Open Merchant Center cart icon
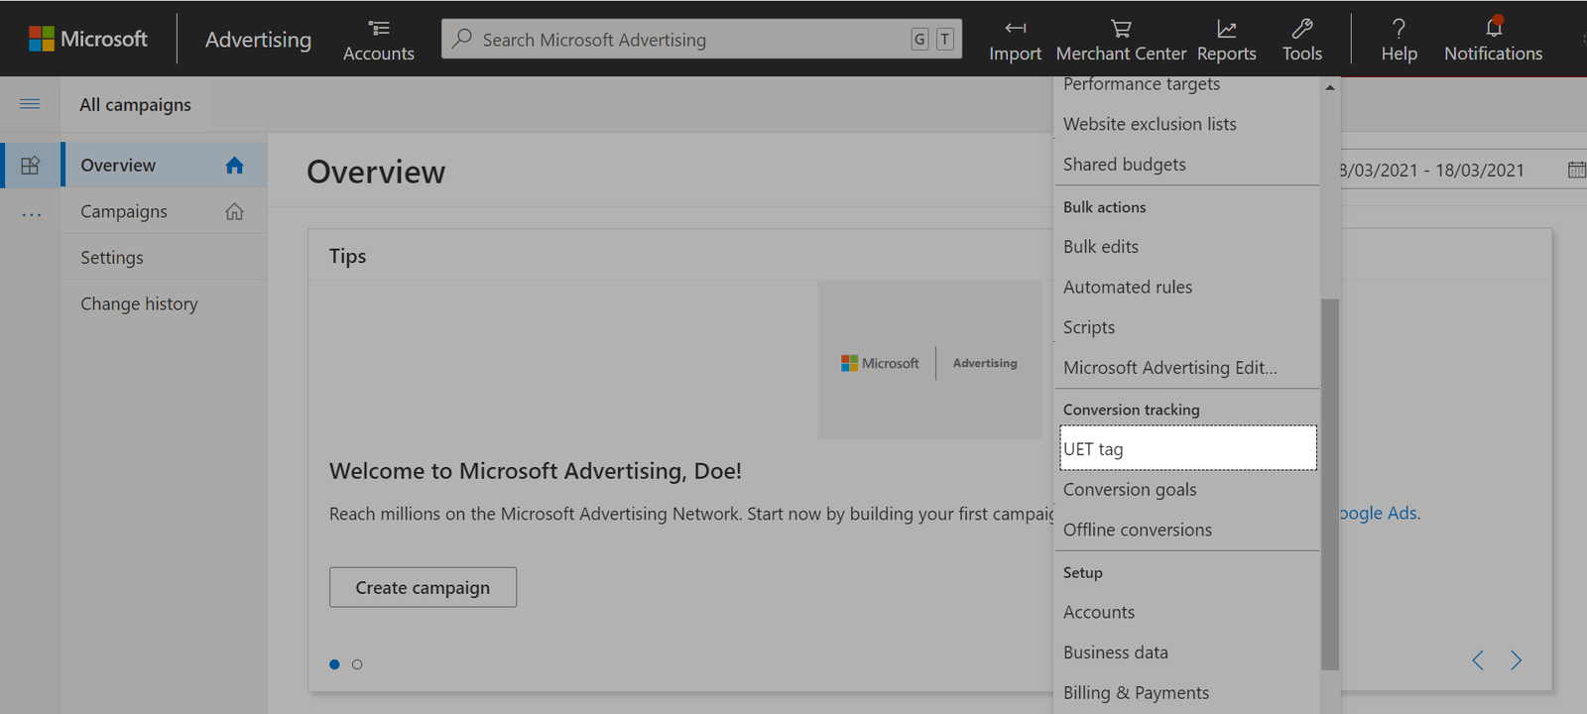Screen dimensions: 1587x714 [1121, 29]
